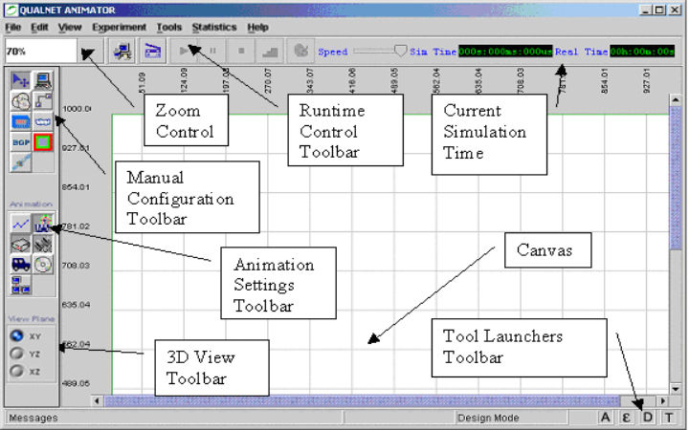Open the Edit menu
Image resolution: width=689 pixels, height=430 pixels.
39,27
